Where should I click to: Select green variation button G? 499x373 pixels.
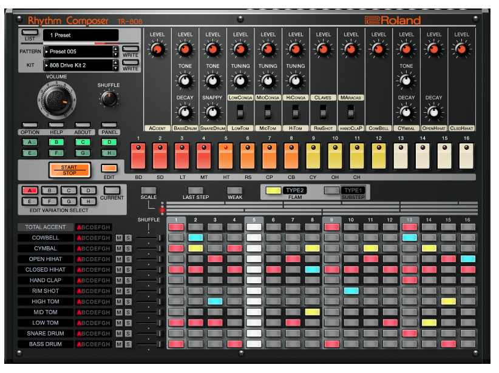(x=83, y=153)
